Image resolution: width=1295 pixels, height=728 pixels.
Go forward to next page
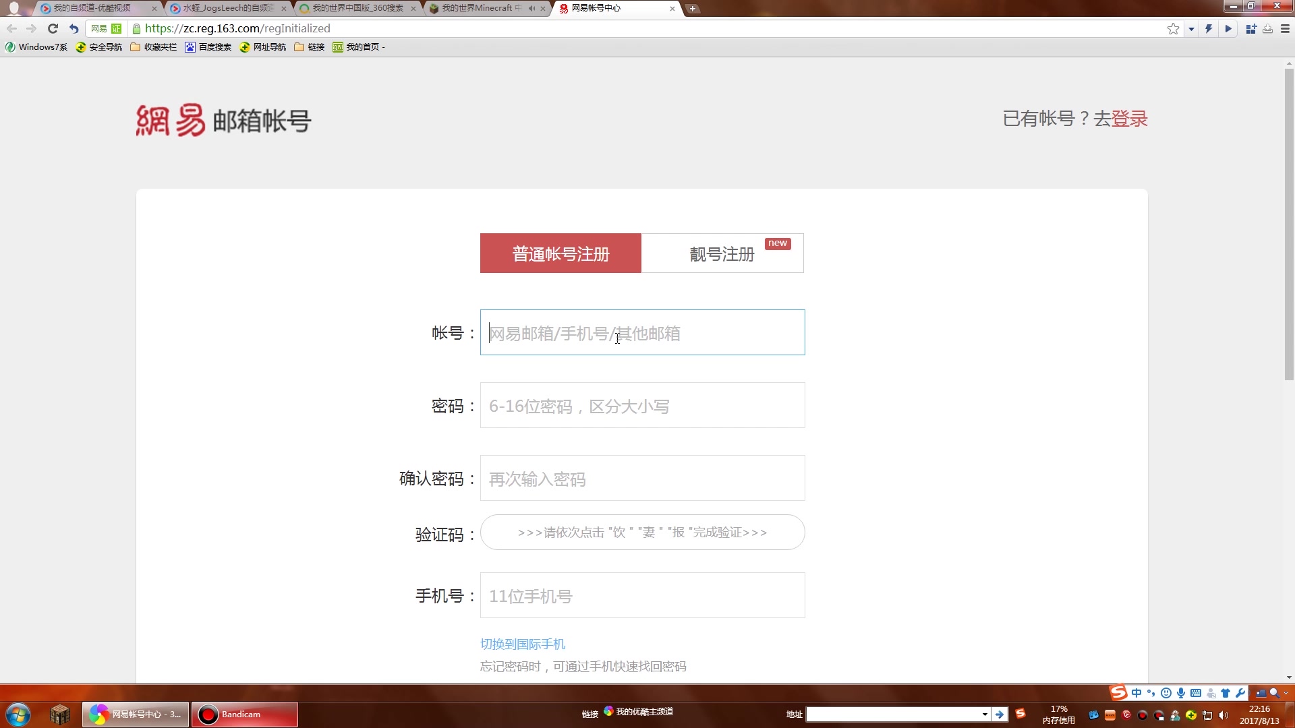point(31,28)
